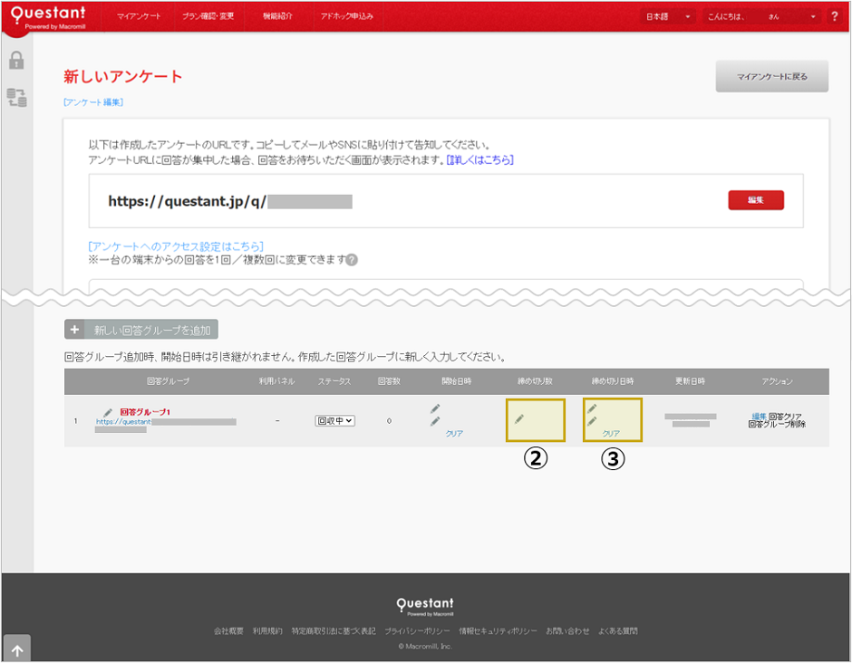852x663 pixels.
Task: Open the 日本語 language dropdown
Action: click(x=668, y=16)
